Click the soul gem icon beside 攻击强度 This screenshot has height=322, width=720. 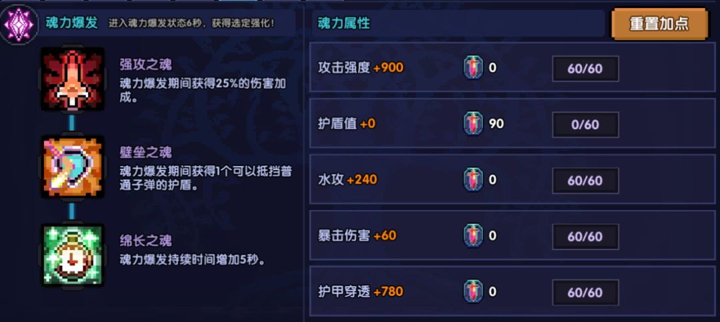pos(473,68)
